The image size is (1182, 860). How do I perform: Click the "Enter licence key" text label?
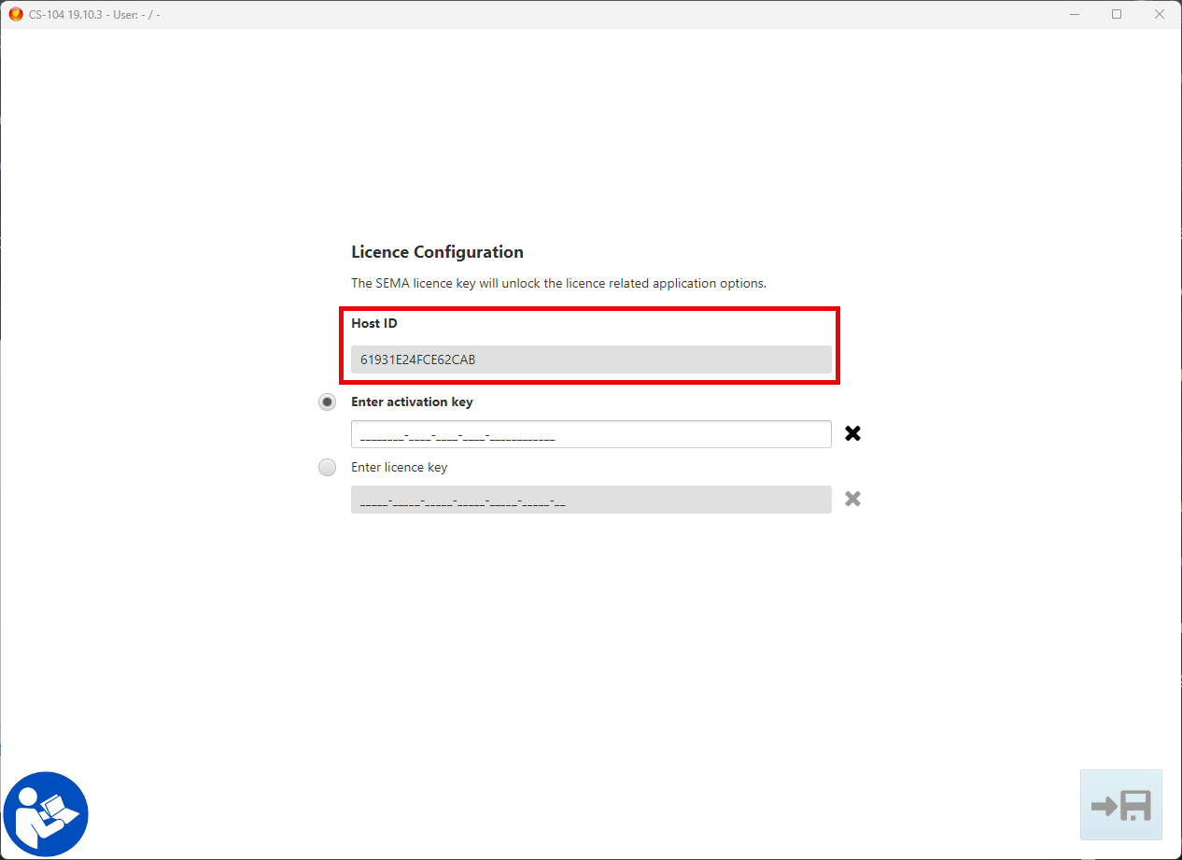[x=399, y=468]
